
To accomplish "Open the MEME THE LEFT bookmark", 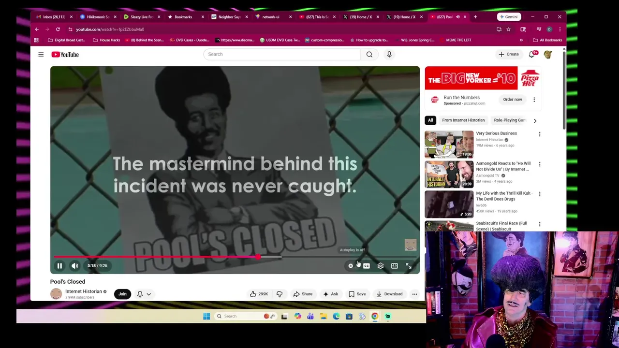I will 455,40.
